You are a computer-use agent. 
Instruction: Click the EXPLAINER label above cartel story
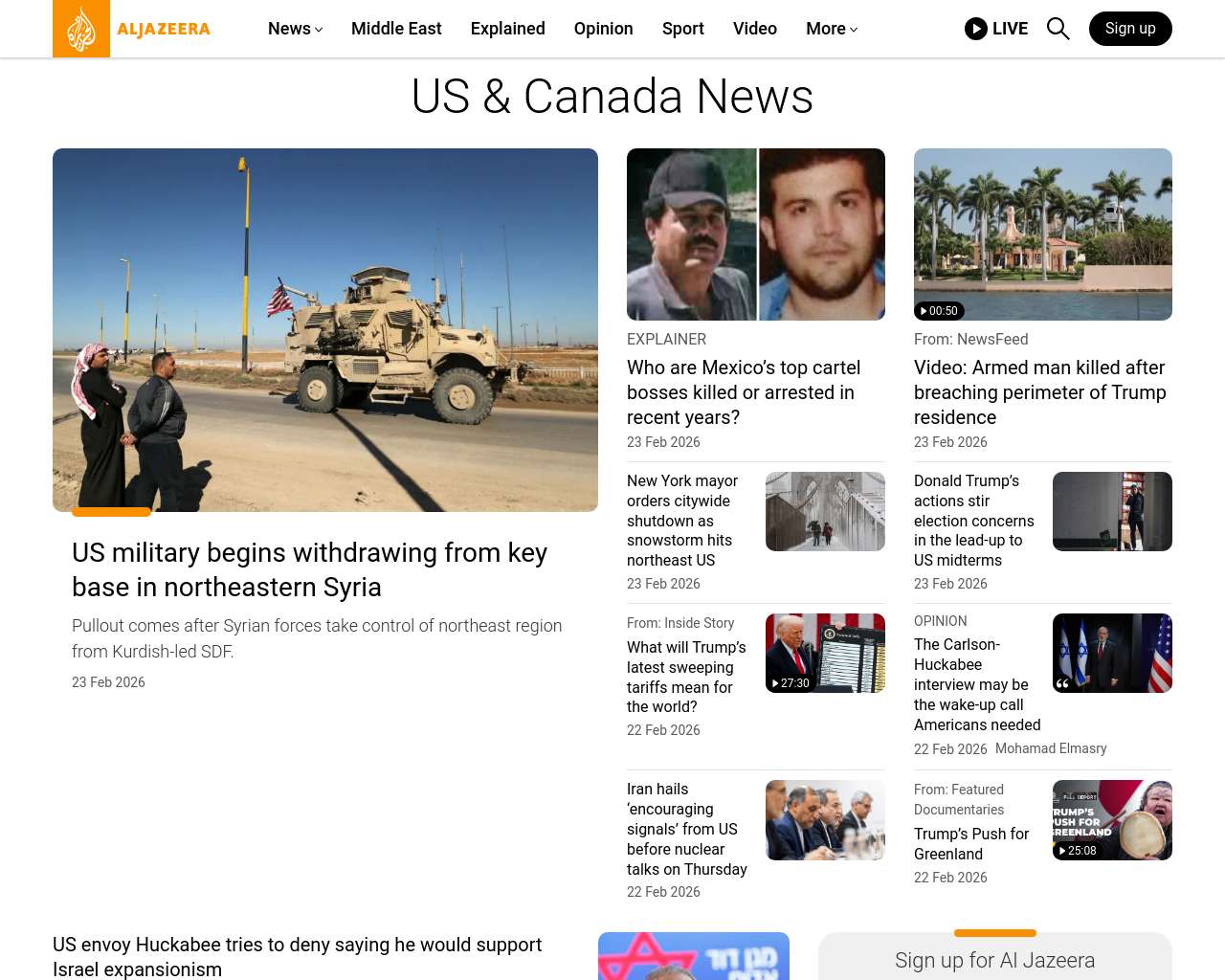(667, 339)
